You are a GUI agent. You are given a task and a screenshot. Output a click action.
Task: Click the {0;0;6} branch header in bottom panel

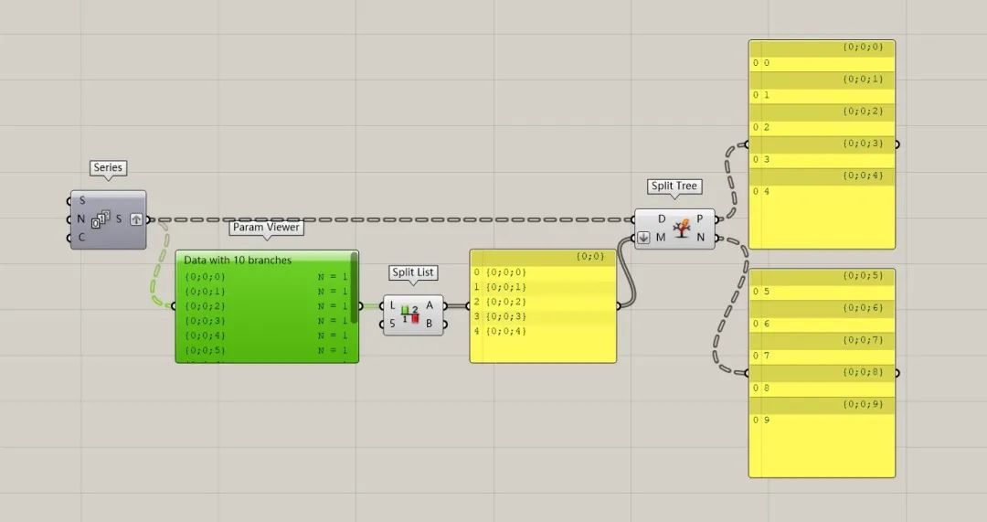[x=822, y=309]
